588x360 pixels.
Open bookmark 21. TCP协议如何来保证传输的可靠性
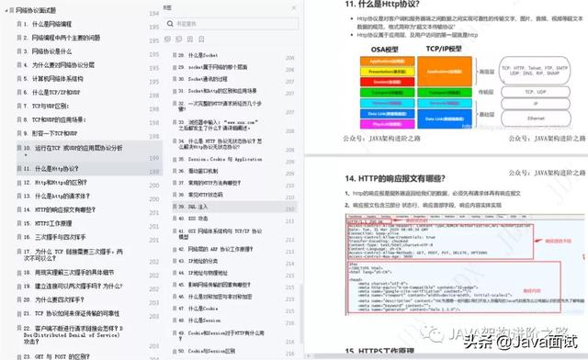tap(72, 313)
